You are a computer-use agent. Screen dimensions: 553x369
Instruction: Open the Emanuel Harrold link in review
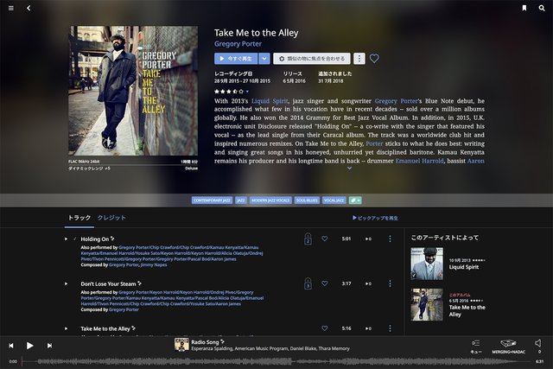pyautogui.click(x=419, y=161)
